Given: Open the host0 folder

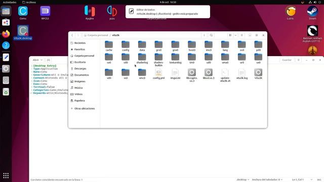Looking at the screenshot, I should (x=192, y=46).
